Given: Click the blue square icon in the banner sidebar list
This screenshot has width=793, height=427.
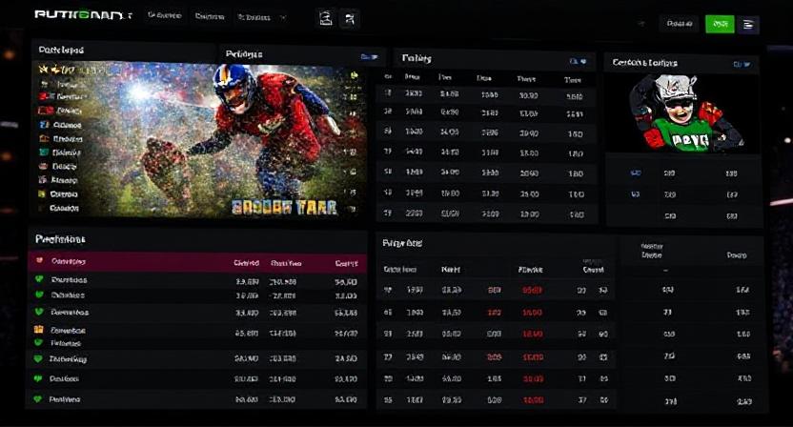Looking at the screenshot, I should (x=44, y=125).
